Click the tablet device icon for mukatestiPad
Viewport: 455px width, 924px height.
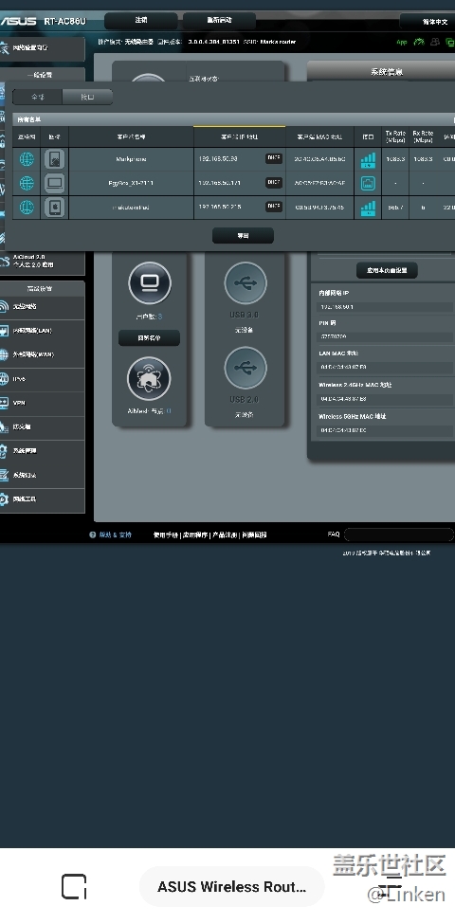coord(55,208)
